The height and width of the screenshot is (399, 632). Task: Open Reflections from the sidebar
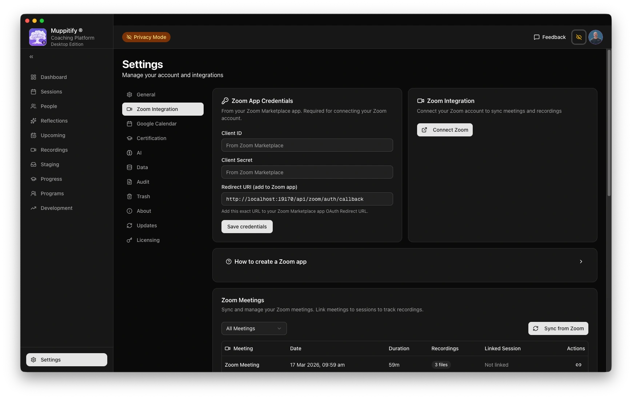pos(54,121)
